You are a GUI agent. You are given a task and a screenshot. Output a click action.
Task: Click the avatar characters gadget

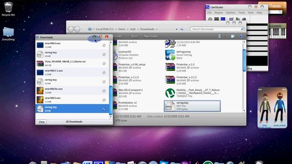pos(272,108)
